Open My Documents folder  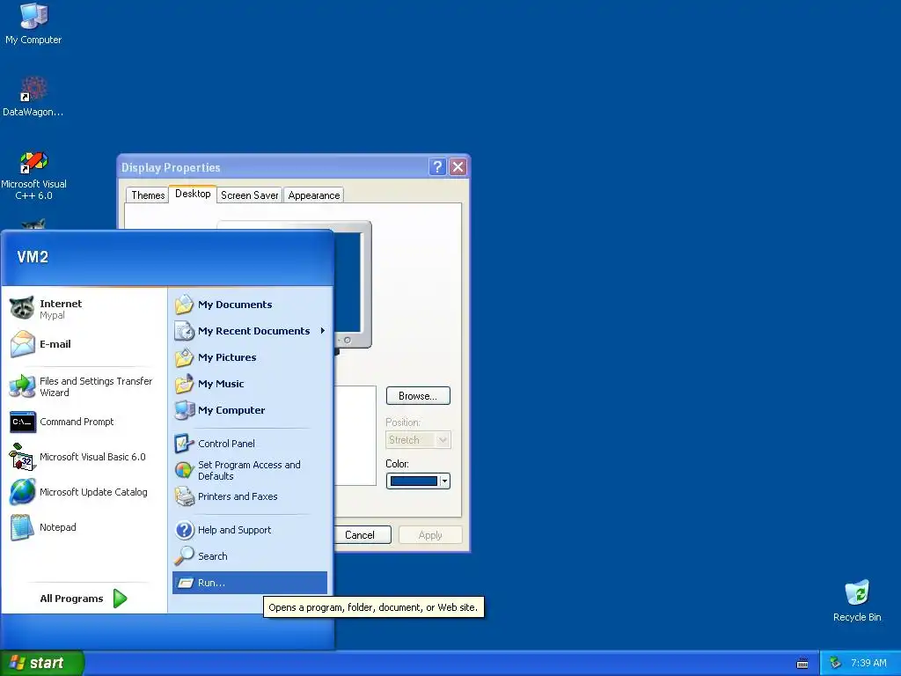(x=250, y=304)
